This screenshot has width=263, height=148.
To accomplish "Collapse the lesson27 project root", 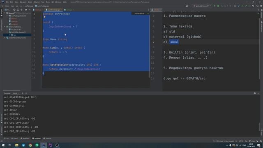I will pos(5,13).
